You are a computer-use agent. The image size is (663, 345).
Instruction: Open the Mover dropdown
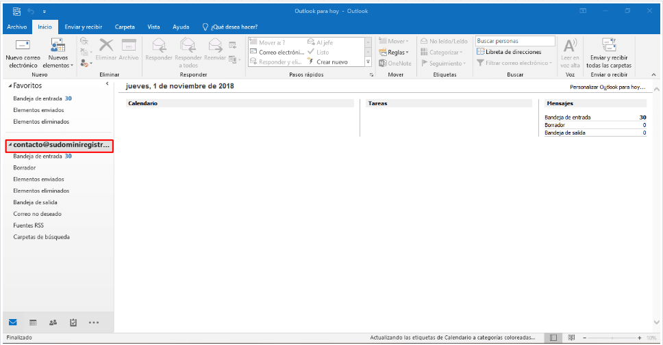(x=394, y=41)
